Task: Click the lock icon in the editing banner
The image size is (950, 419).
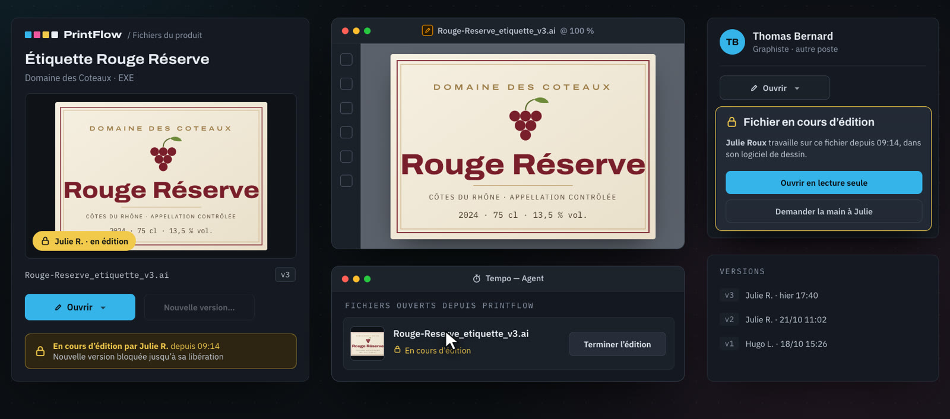Action: coord(40,351)
